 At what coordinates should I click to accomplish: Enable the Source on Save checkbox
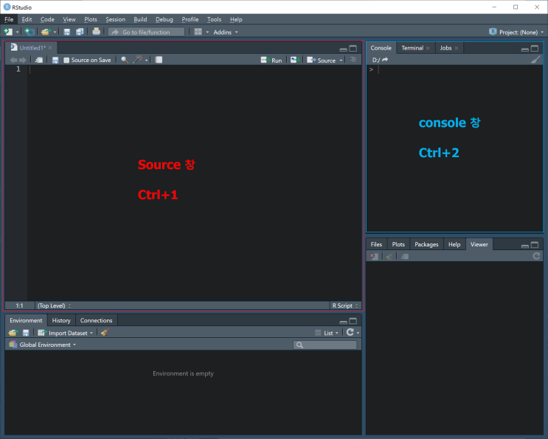point(66,60)
